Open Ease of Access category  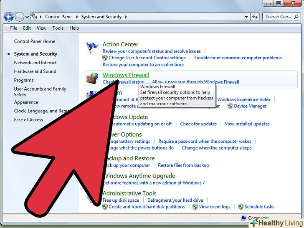28,119
